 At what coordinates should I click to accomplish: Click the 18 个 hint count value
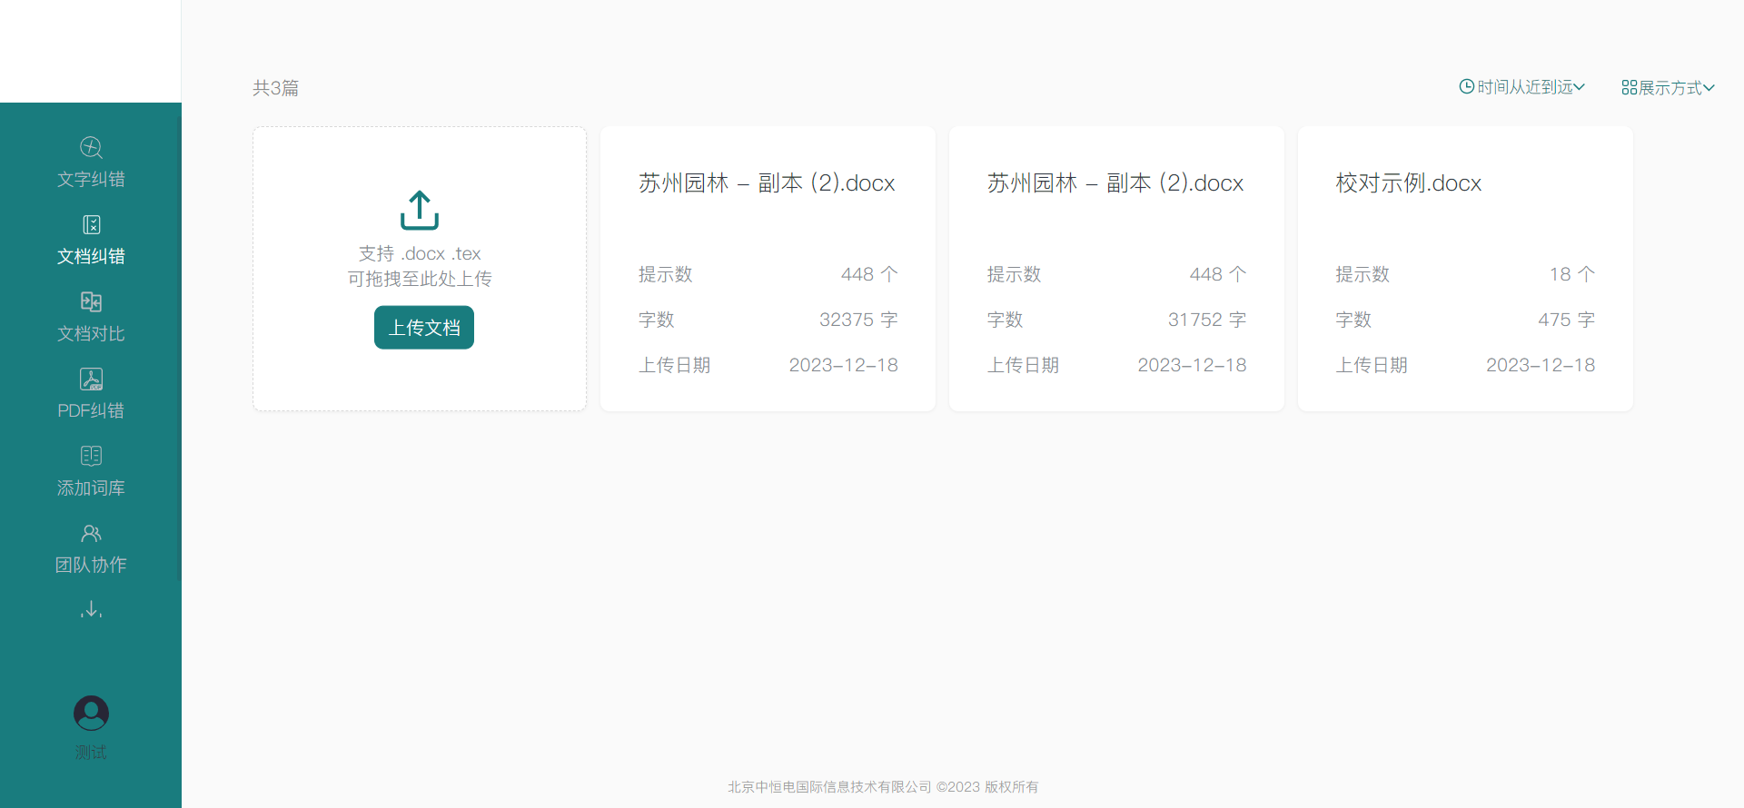pyautogui.click(x=1572, y=274)
